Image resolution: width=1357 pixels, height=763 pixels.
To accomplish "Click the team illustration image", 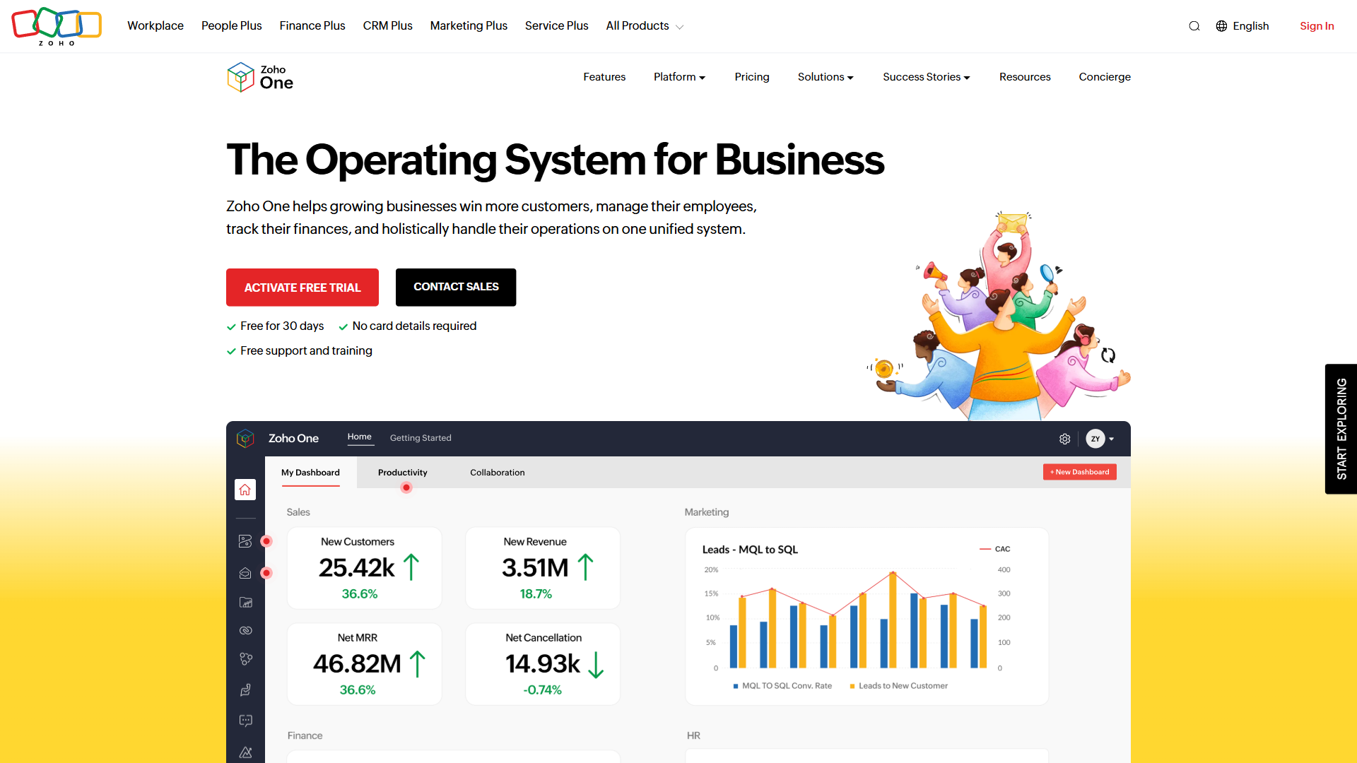I will [x=1000, y=317].
